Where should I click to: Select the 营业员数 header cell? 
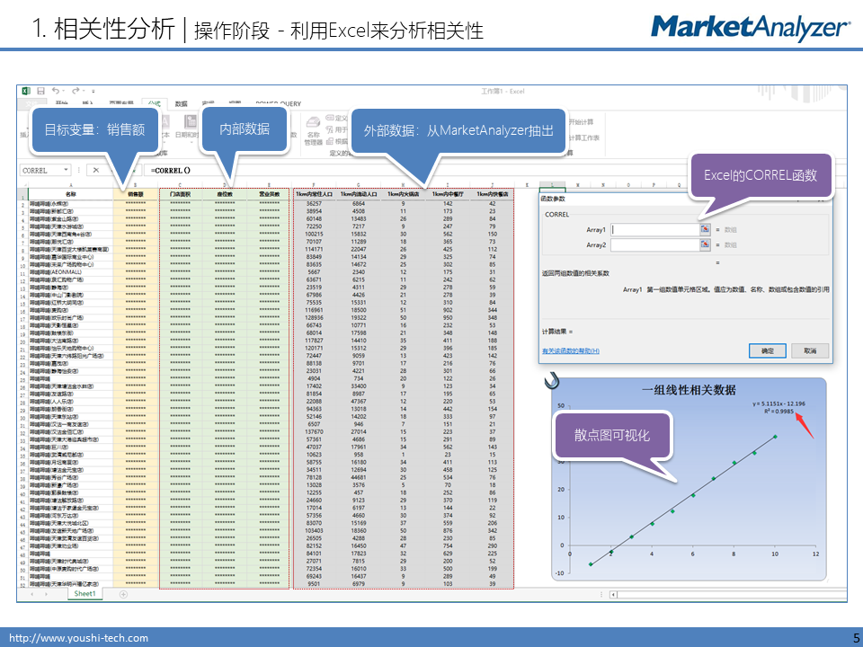[269, 194]
